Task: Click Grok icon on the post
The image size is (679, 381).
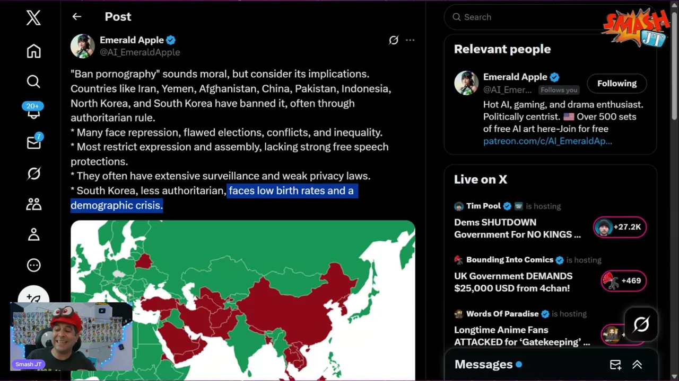Action: point(394,40)
